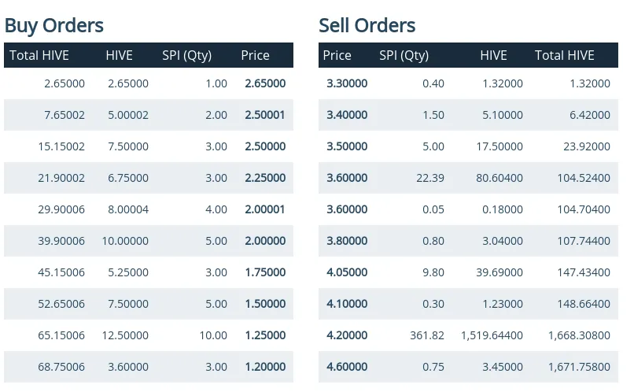Click the 68.75006 total HIVE cell
The height and width of the screenshot is (392, 634).
[61, 367]
